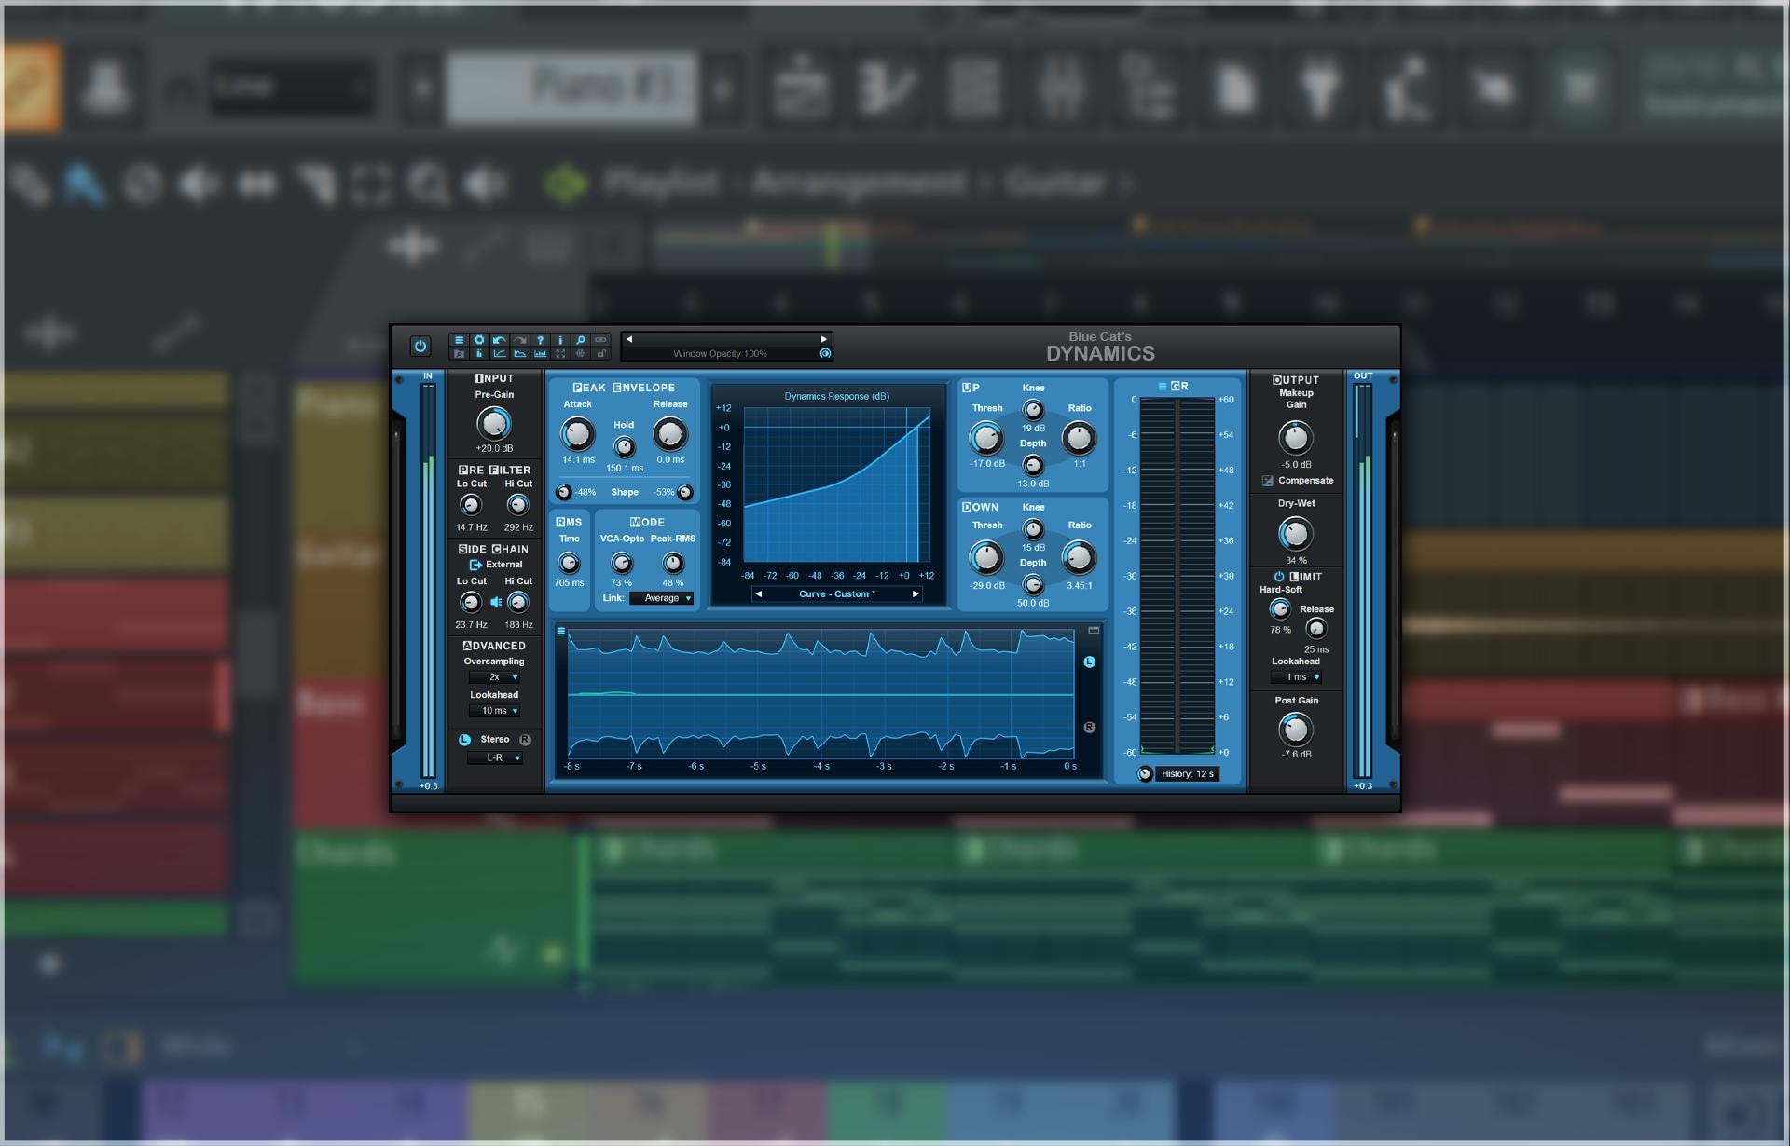The width and height of the screenshot is (1790, 1146).
Task: Click the magnifier zoom icon in plugin toolbar
Action: click(x=581, y=340)
